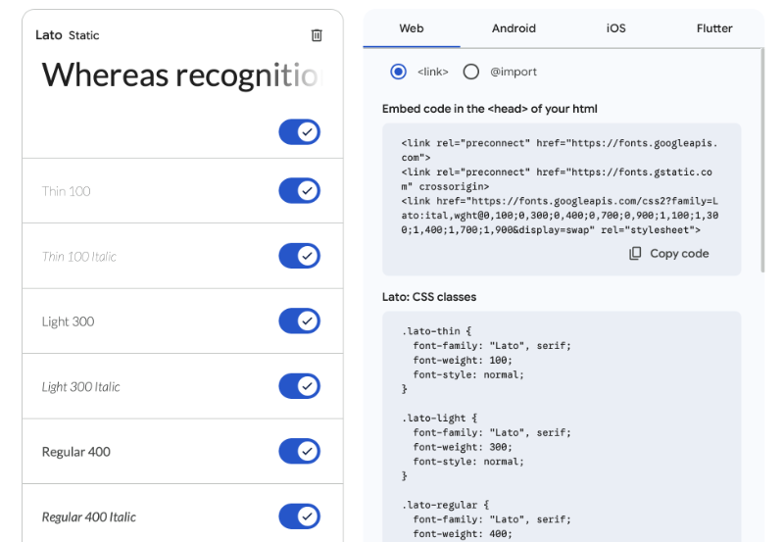
Task: Disable the Thin 100 style toggle
Action: click(300, 190)
